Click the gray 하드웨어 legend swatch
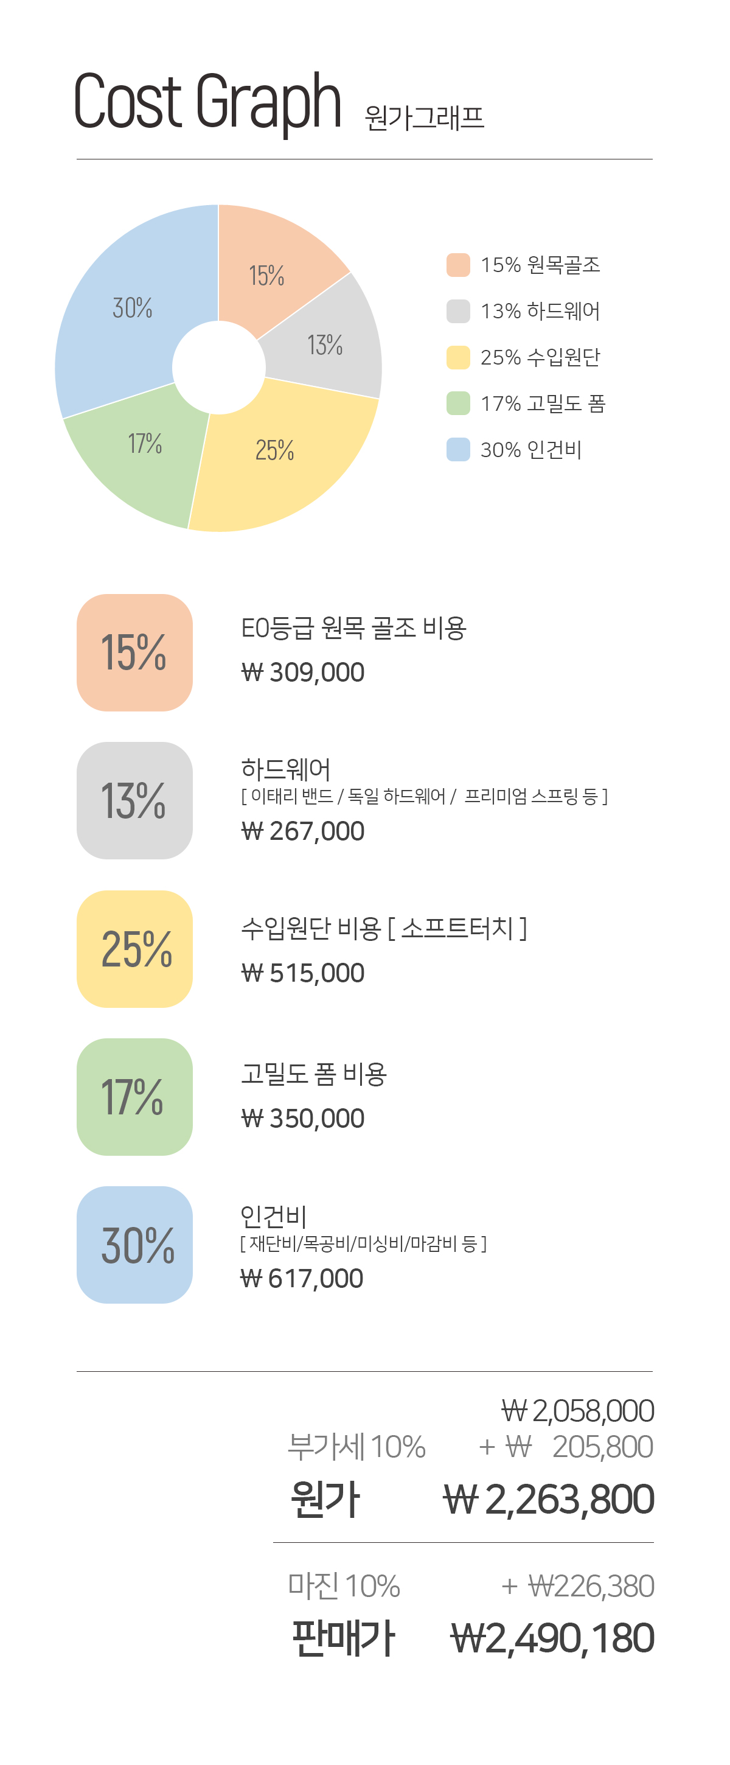730x1765 pixels. (x=457, y=311)
